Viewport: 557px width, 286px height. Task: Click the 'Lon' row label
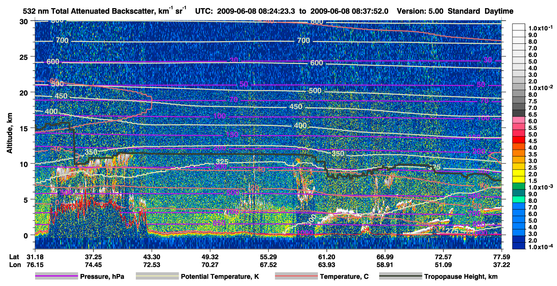(15, 265)
